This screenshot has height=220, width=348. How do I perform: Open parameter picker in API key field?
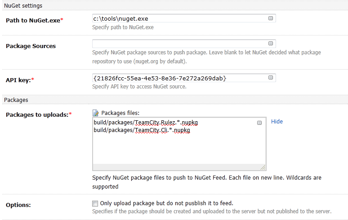[x=270, y=78]
